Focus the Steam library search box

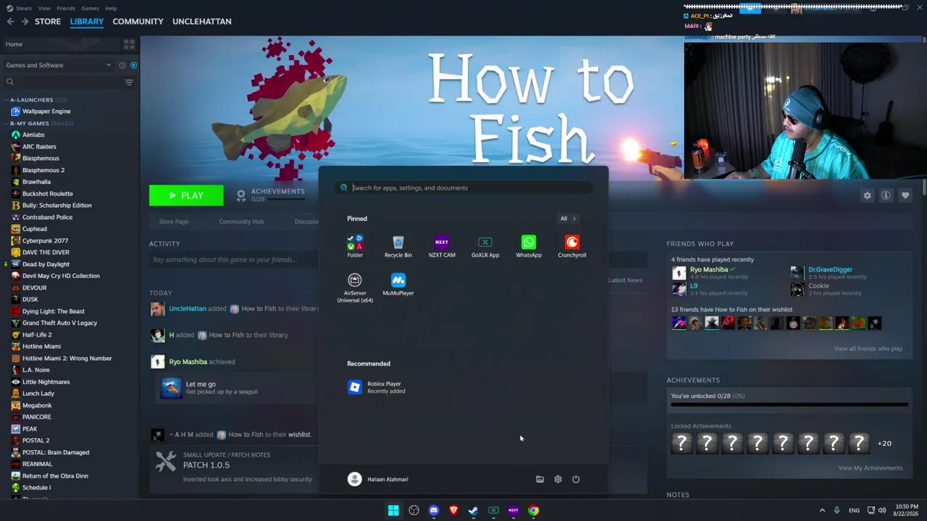tap(64, 82)
